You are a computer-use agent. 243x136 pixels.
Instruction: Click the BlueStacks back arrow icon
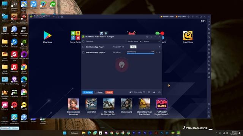[x=54, y=17]
